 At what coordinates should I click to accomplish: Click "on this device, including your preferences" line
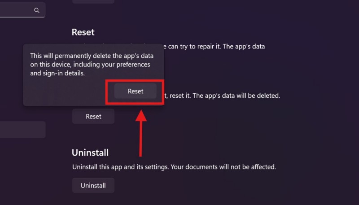(x=90, y=65)
